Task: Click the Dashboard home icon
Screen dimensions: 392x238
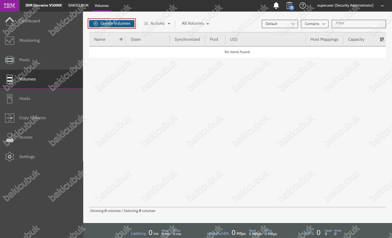Action: point(10,21)
